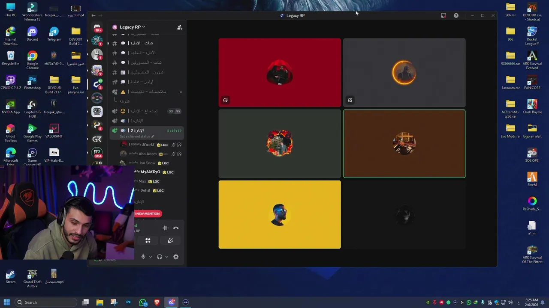
Task: Open the PUBG server in Discord sidebar
Action: tap(97, 111)
